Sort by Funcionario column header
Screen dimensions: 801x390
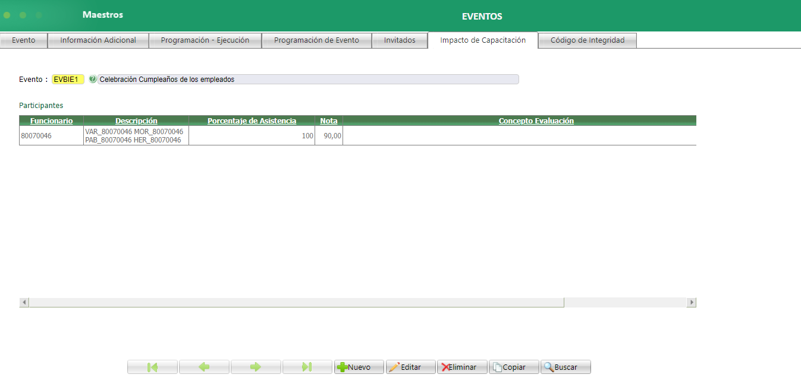coord(52,121)
